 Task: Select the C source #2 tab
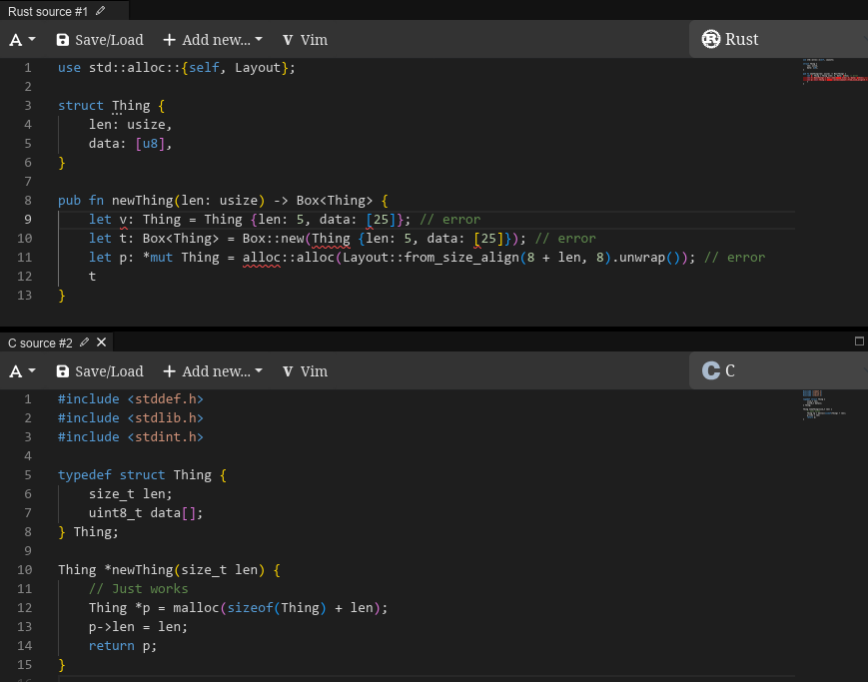pos(40,342)
